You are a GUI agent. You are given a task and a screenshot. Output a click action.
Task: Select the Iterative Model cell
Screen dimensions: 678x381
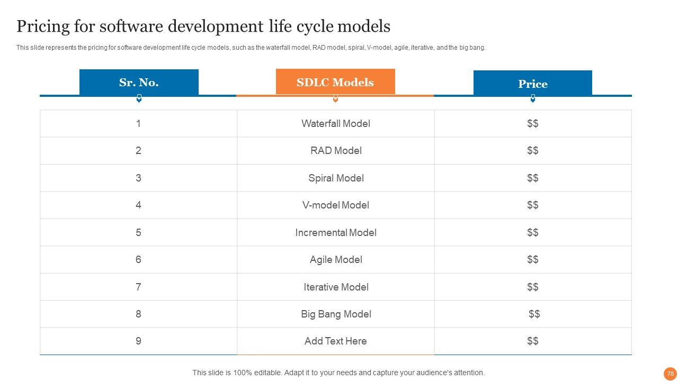point(336,287)
